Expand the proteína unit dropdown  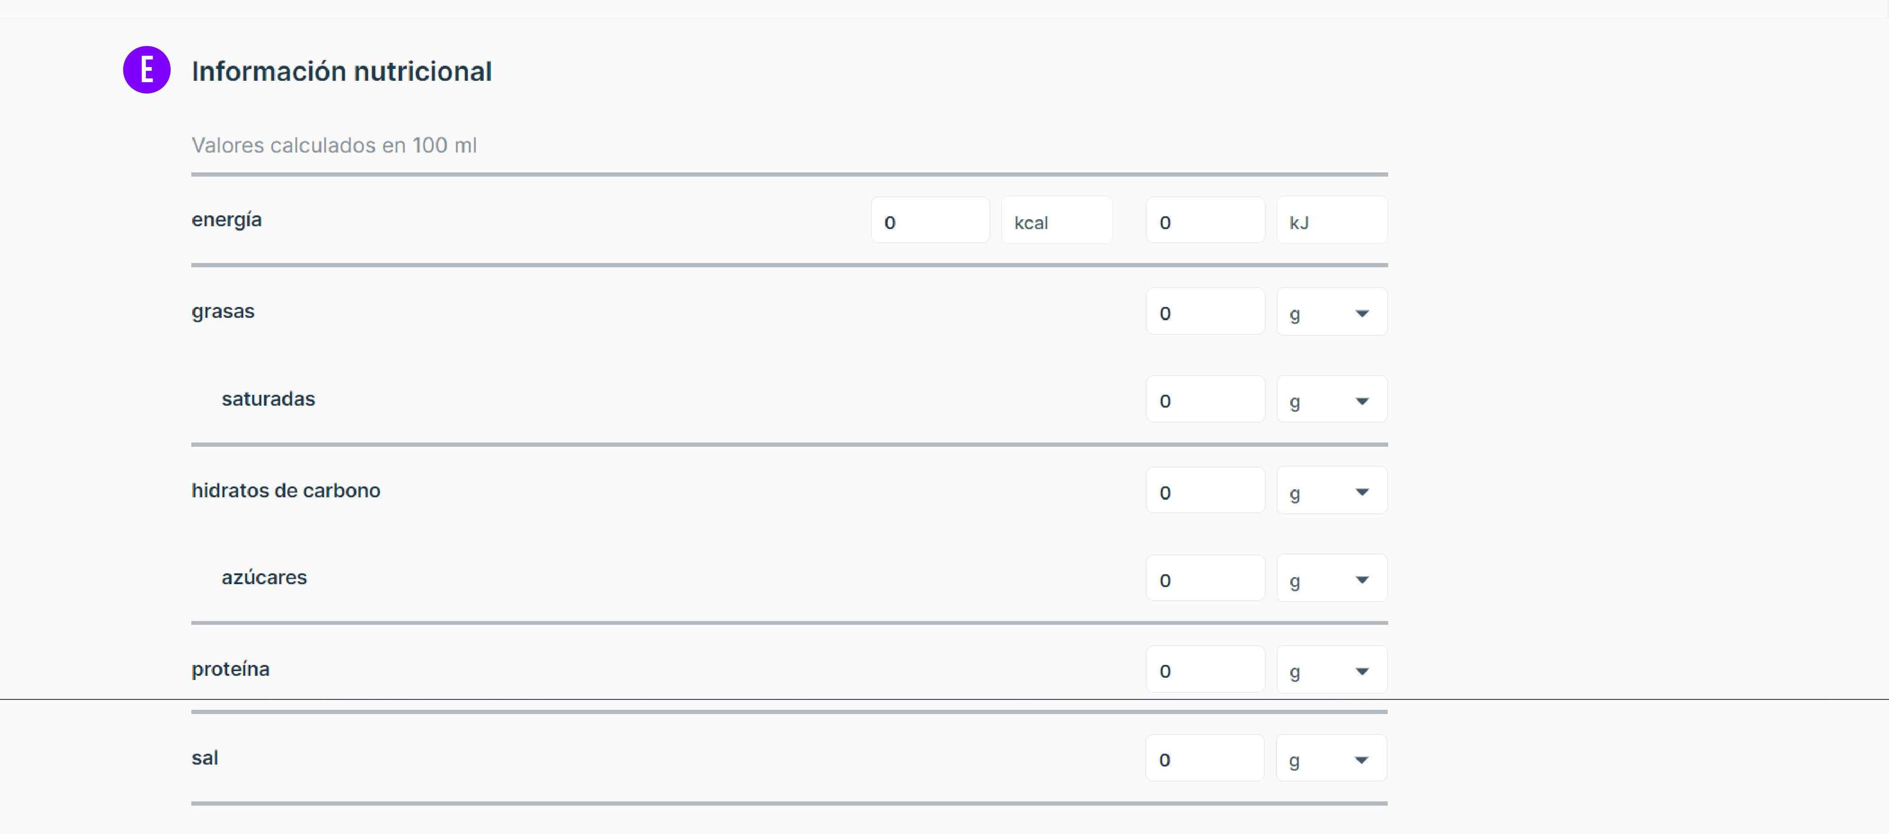point(1331,671)
